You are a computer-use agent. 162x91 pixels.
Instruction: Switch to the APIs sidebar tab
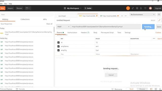(45, 19)
